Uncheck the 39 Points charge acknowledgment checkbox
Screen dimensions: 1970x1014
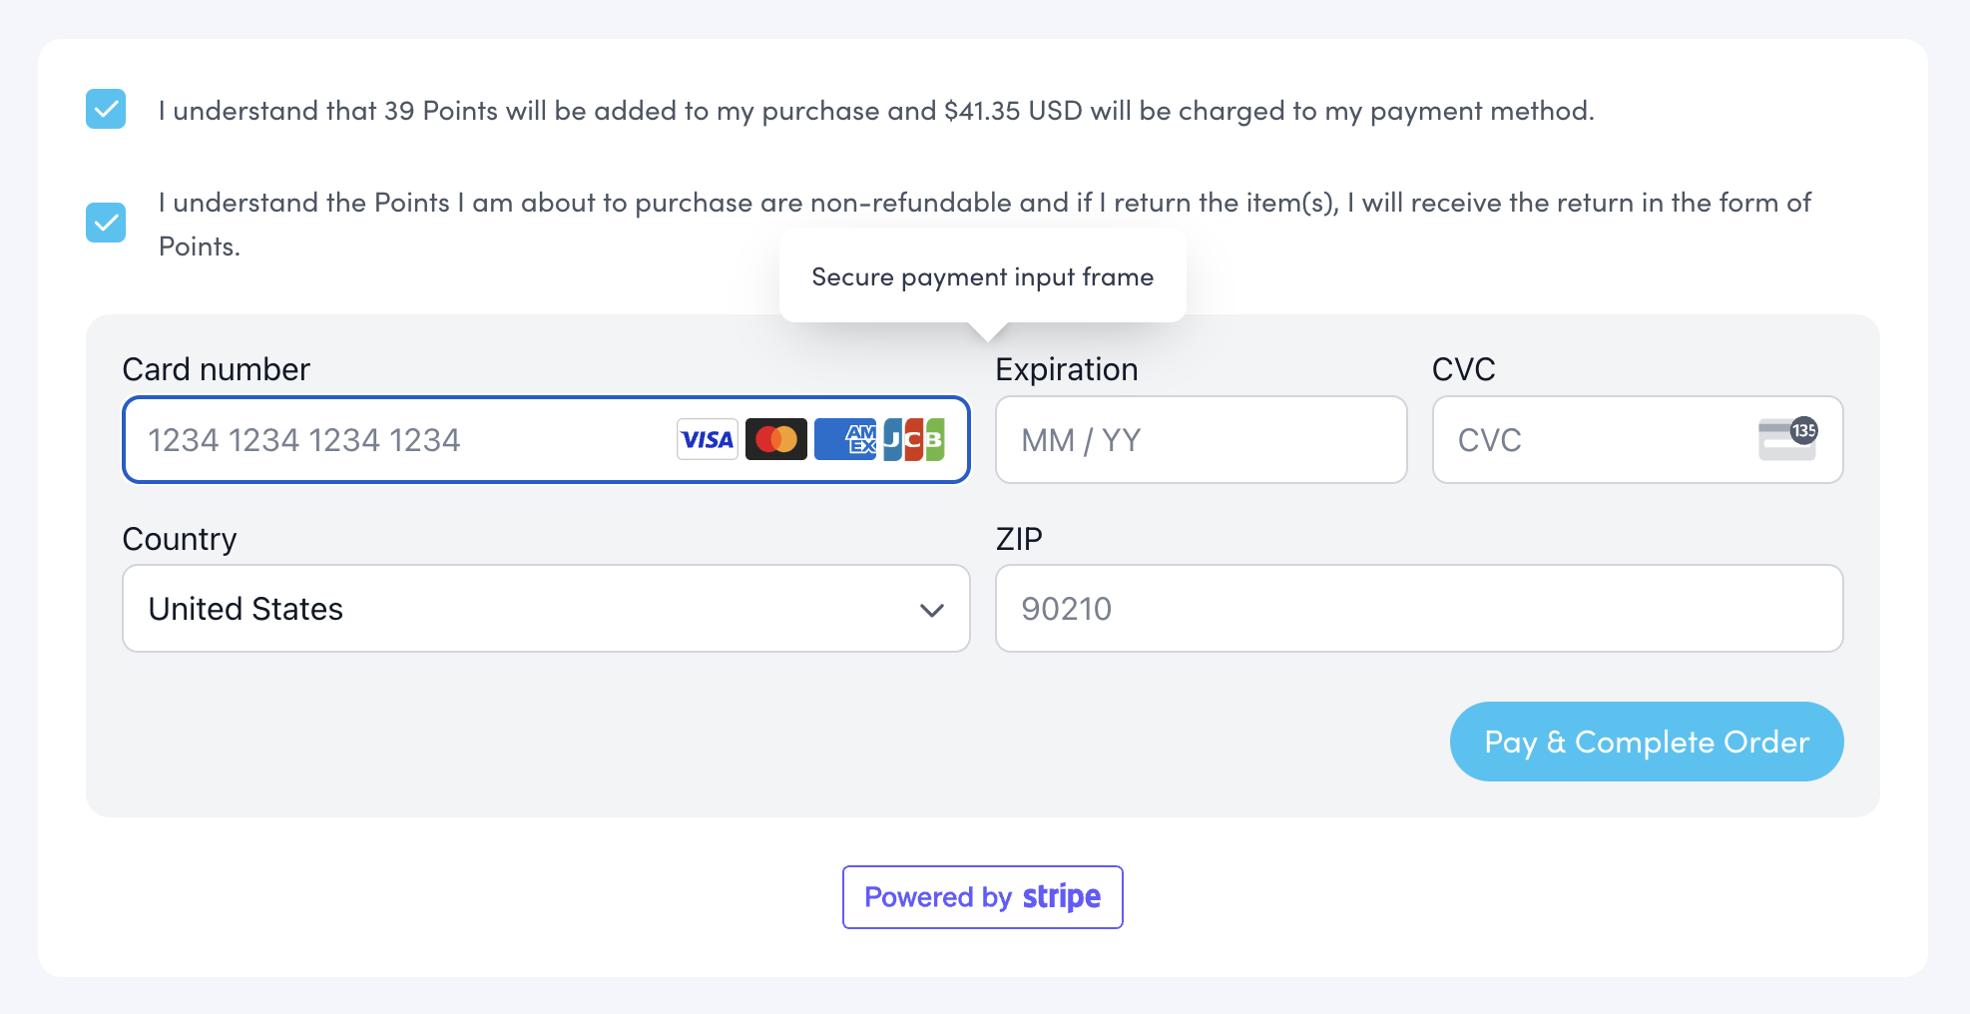[106, 110]
